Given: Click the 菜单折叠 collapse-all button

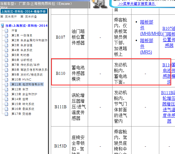Looking at the screenshot, I should 31,17.
